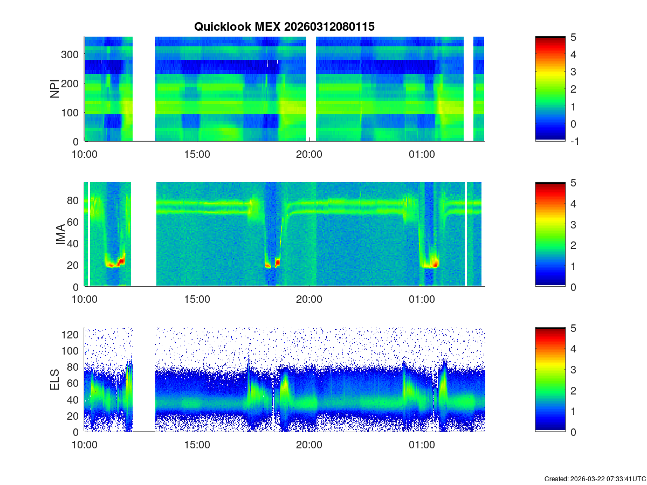Screen dimensions: 647x485
Task: Select the ELS y-axis label
Action: 55,380
